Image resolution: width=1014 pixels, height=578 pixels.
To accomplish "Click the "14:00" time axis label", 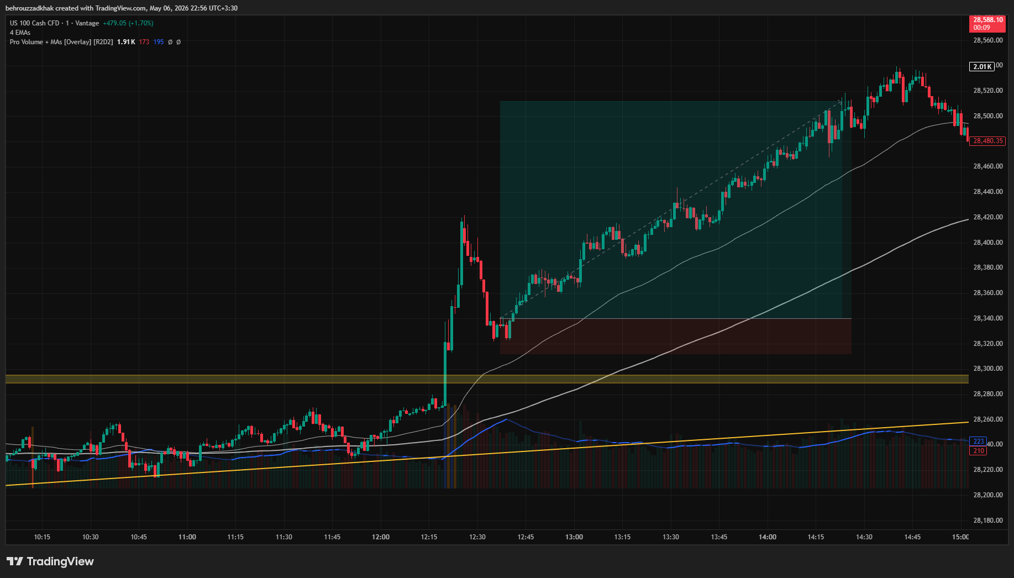I will 768,537.
